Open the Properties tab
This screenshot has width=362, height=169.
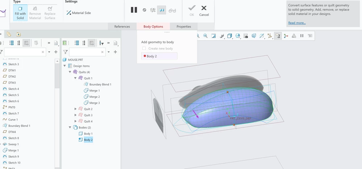pyautogui.click(x=184, y=26)
